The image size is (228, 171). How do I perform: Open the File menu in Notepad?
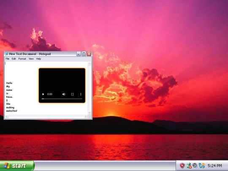8,59
